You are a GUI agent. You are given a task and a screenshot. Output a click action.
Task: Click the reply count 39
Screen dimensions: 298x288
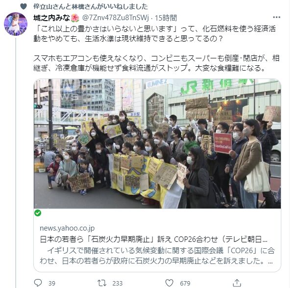tap(51, 284)
